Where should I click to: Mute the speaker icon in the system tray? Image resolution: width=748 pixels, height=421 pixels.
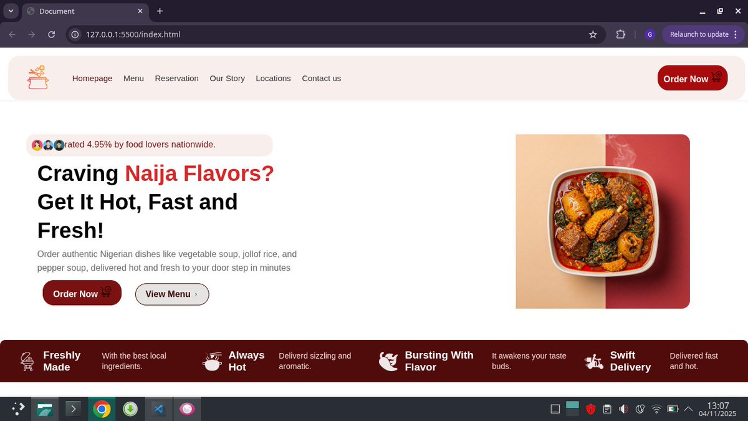pos(623,409)
